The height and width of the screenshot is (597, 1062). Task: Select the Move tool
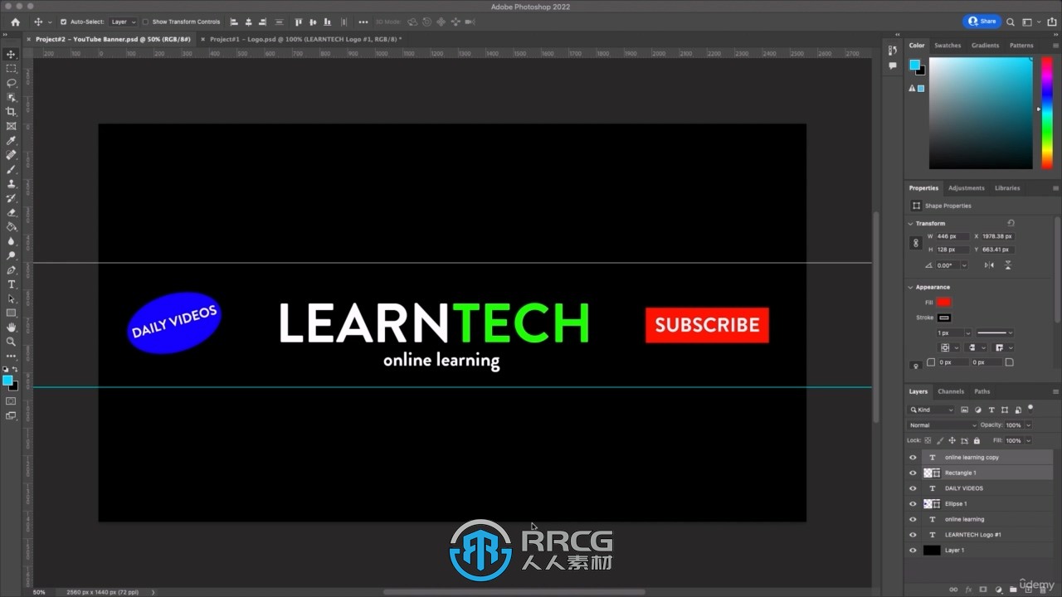(x=11, y=54)
